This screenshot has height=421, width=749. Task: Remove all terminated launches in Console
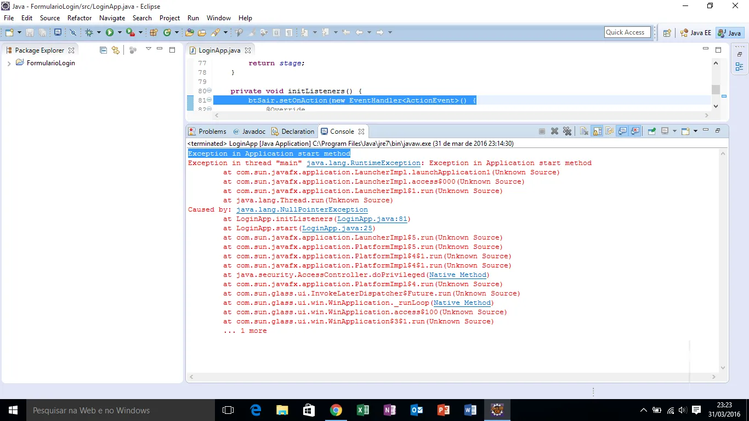coord(568,132)
